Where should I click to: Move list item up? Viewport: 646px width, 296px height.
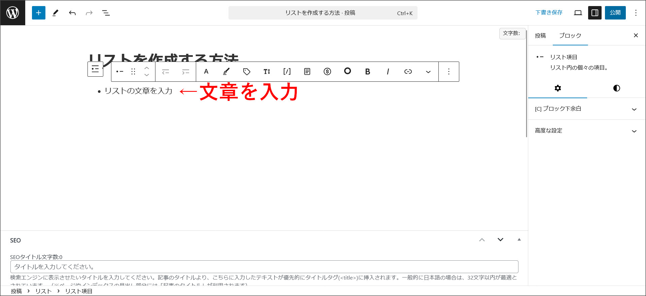pyautogui.click(x=147, y=68)
